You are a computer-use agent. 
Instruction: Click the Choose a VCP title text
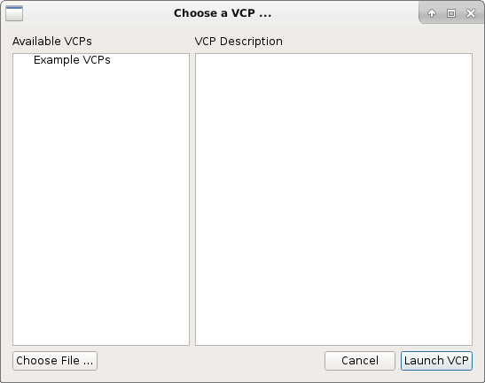pos(223,13)
